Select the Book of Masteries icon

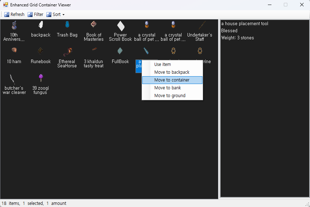tap(93, 24)
